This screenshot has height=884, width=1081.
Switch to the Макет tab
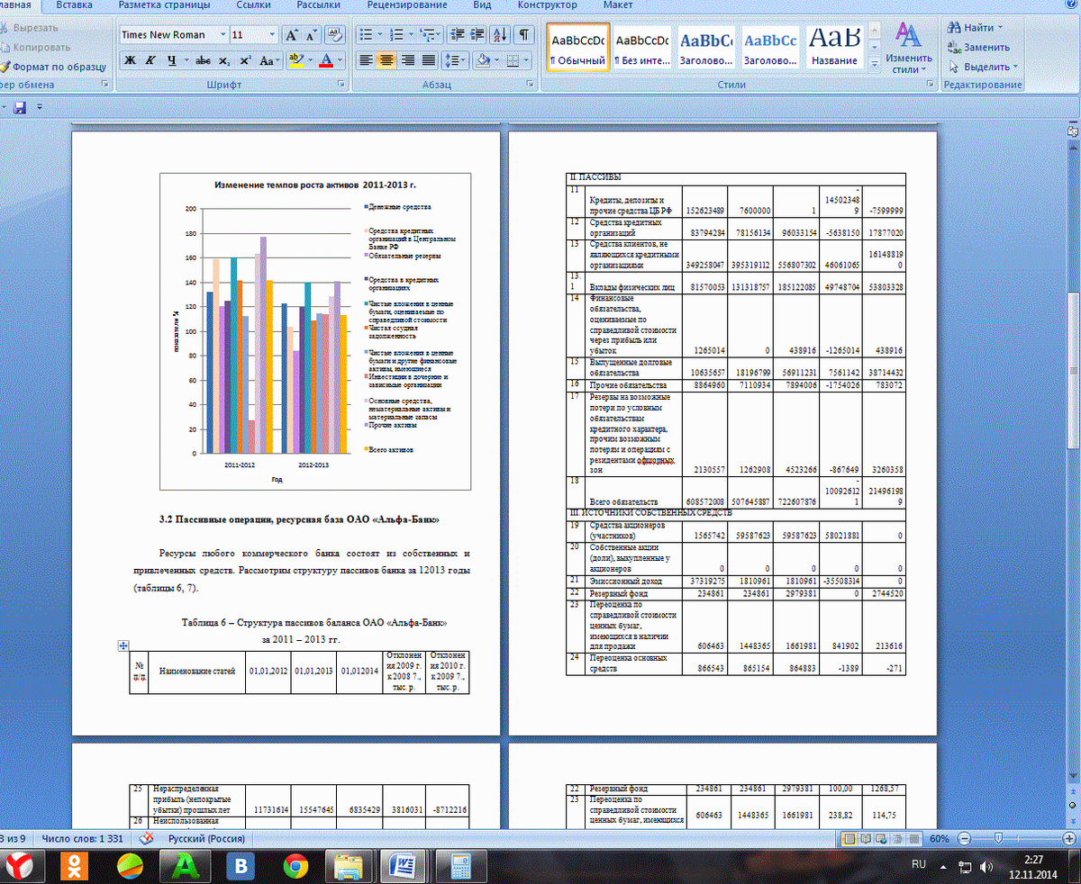pyautogui.click(x=618, y=5)
